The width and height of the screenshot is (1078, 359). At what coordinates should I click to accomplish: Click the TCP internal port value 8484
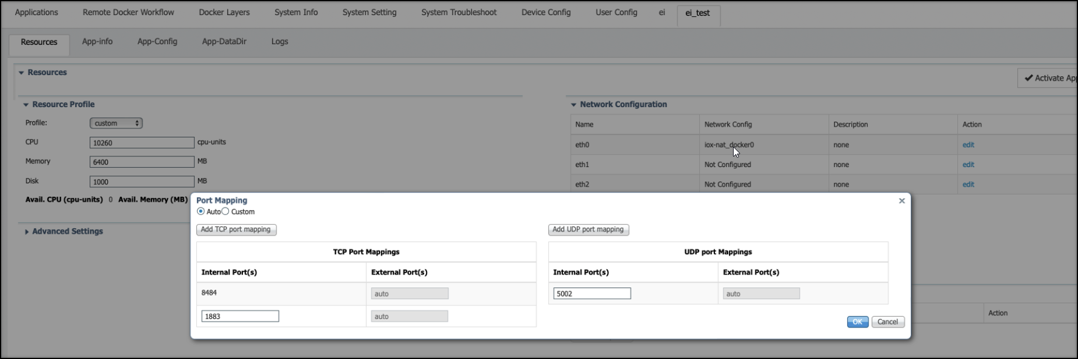(x=209, y=293)
